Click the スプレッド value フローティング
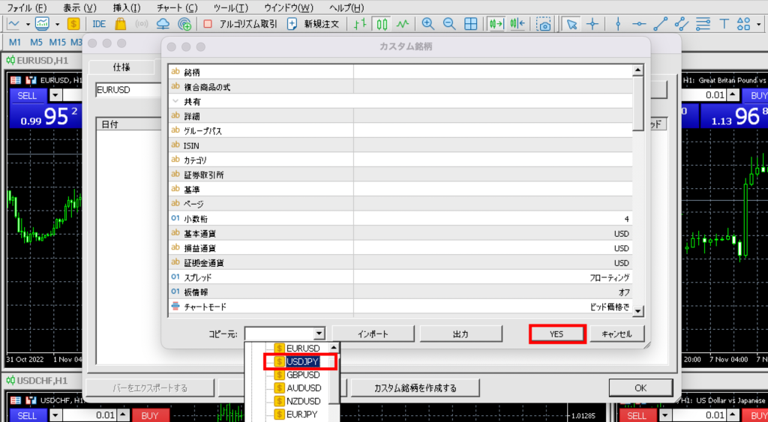This screenshot has width=768, height=422. point(492,277)
